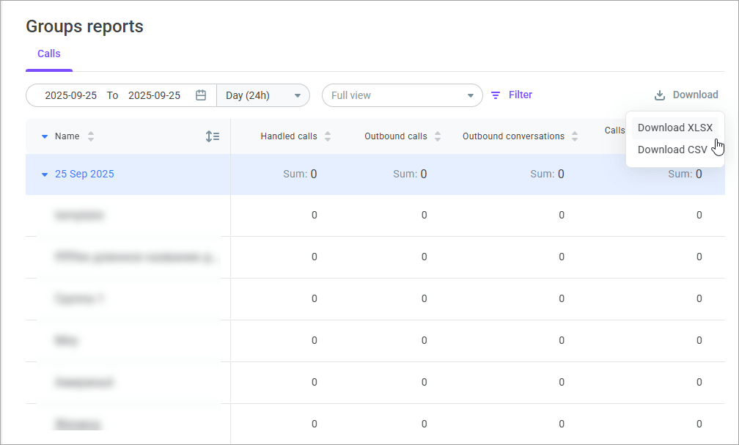Switch to the Calls tab
The width and height of the screenshot is (739, 445).
49,54
